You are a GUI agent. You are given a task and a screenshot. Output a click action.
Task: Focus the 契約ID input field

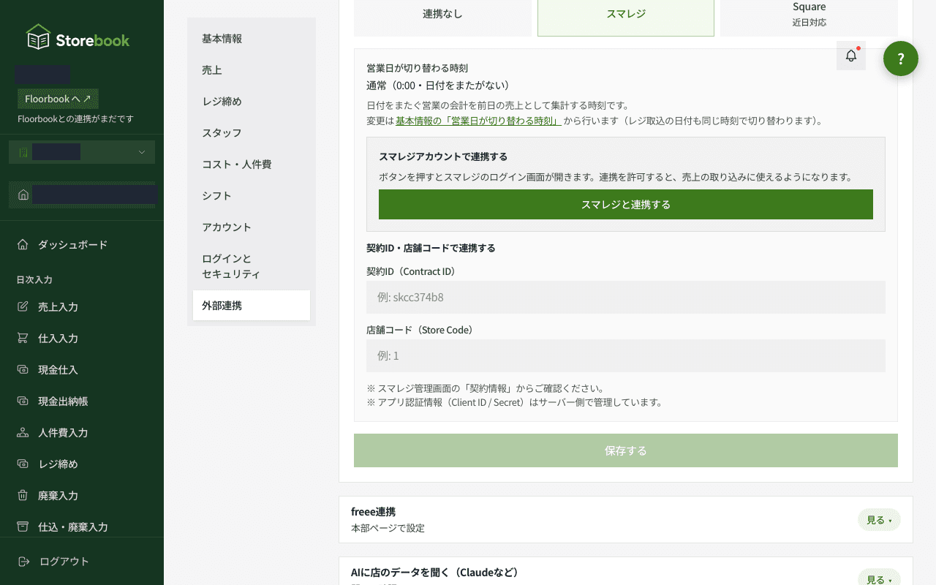tap(626, 297)
